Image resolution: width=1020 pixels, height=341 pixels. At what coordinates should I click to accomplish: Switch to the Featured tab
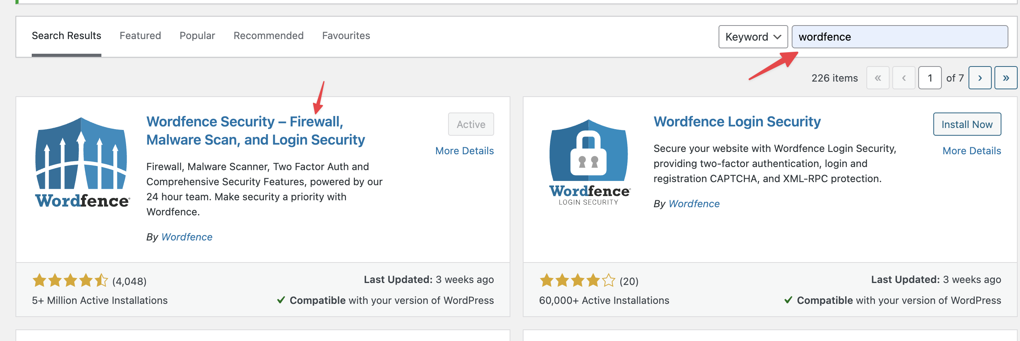tap(140, 36)
